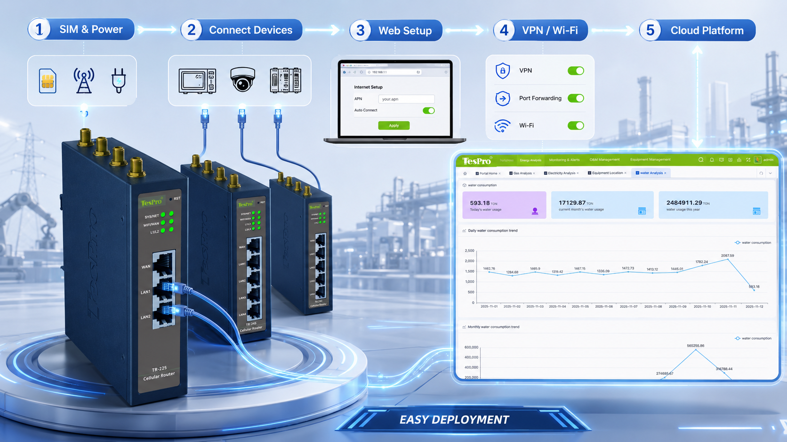Close the Electricity Analysis tab

pos(578,173)
